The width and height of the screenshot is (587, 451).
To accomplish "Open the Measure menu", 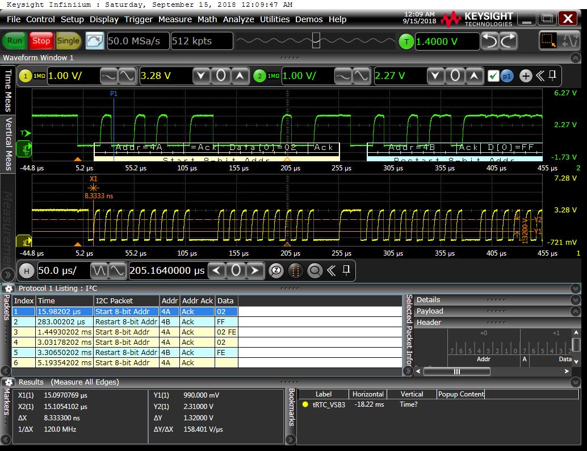I will (x=175, y=19).
